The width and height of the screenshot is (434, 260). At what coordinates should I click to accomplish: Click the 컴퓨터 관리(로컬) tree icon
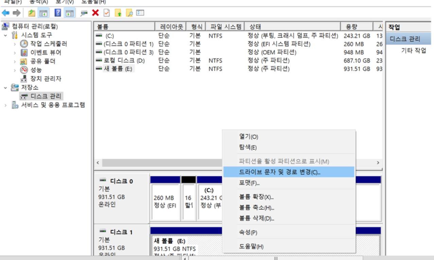click(x=6, y=26)
